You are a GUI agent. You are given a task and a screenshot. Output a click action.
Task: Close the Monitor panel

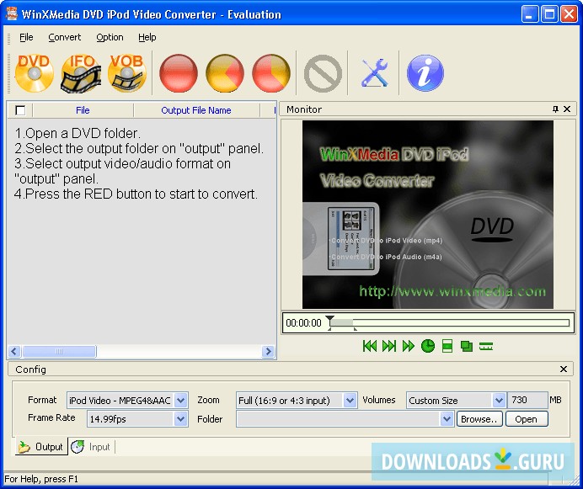[x=567, y=109]
